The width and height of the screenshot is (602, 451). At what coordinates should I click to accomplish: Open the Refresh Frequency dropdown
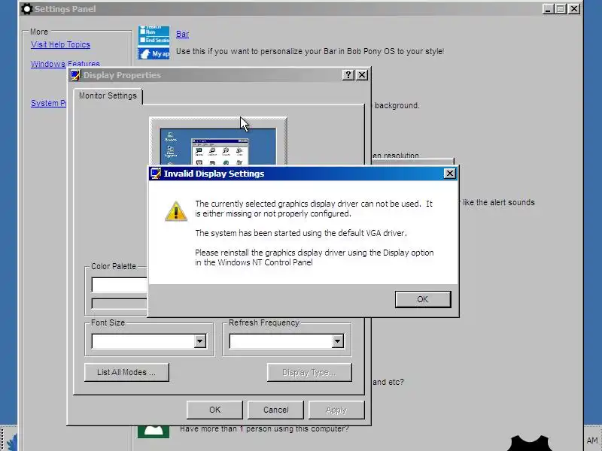click(337, 341)
